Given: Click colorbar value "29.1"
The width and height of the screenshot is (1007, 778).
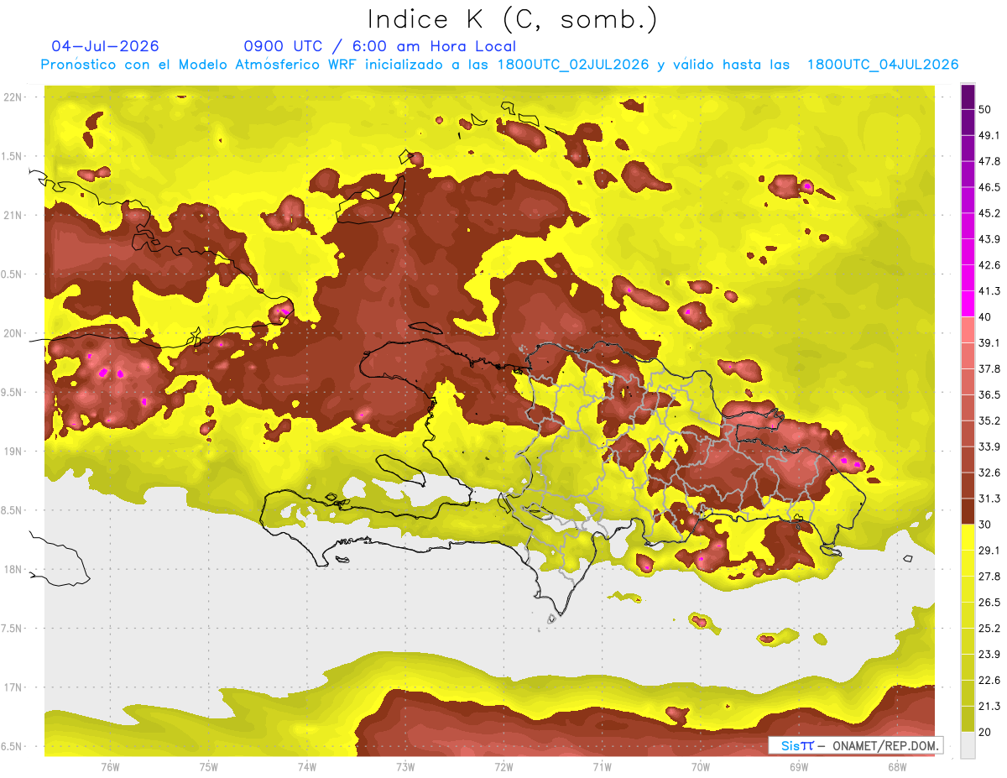Looking at the screenshot, I should click(989, 551).
